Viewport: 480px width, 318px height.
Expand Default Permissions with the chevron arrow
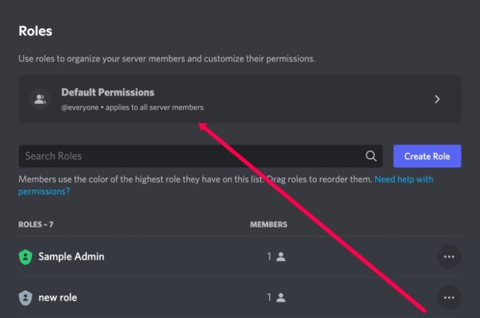point(437,99)
